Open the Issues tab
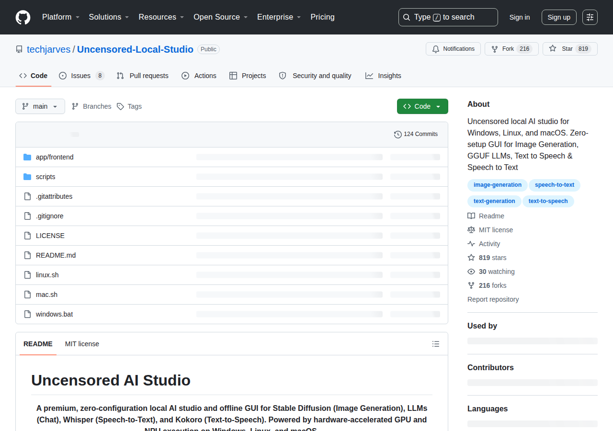This screenshot has width=613, height=431. [81, 76]
